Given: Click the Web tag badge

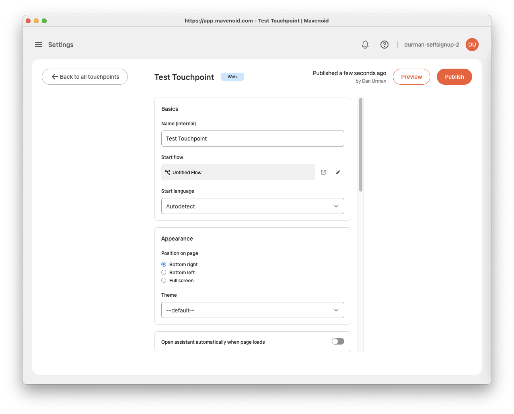Looking at the screenshot, I should tap(232, 77).
